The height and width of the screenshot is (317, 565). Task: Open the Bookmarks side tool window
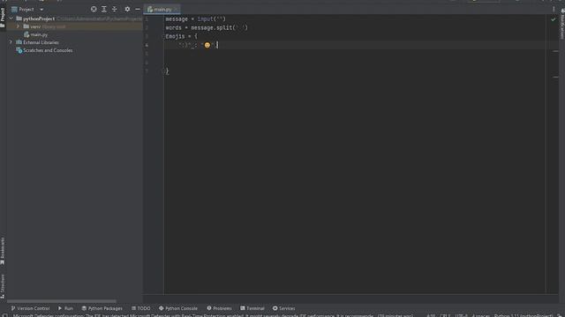tap(3, 251)
